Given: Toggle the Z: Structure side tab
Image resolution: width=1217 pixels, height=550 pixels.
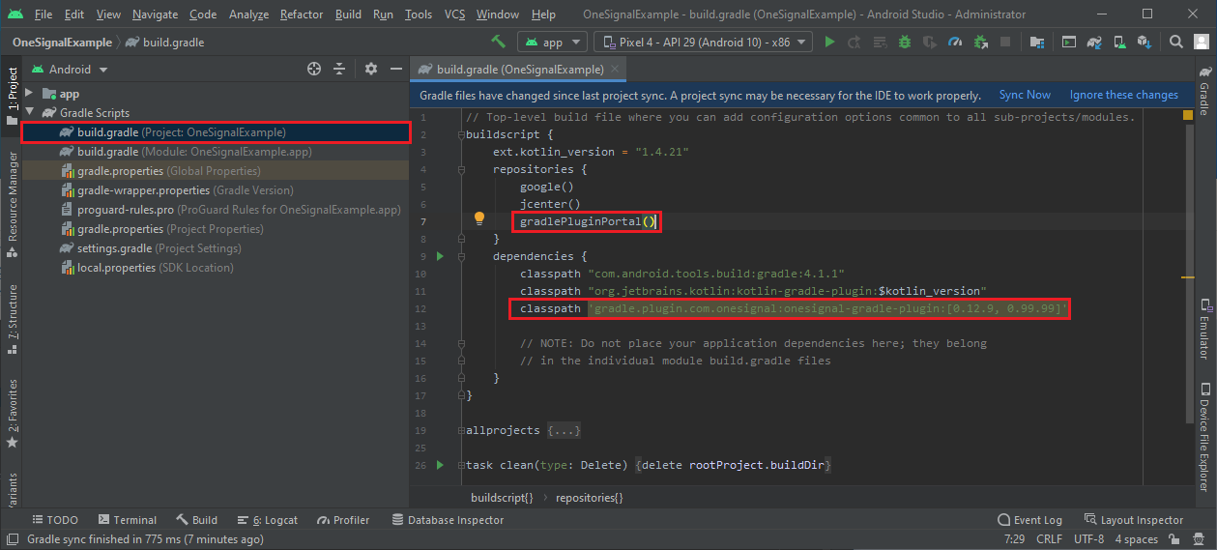Looking at the screenshot, I should click(x=12, y=322).
